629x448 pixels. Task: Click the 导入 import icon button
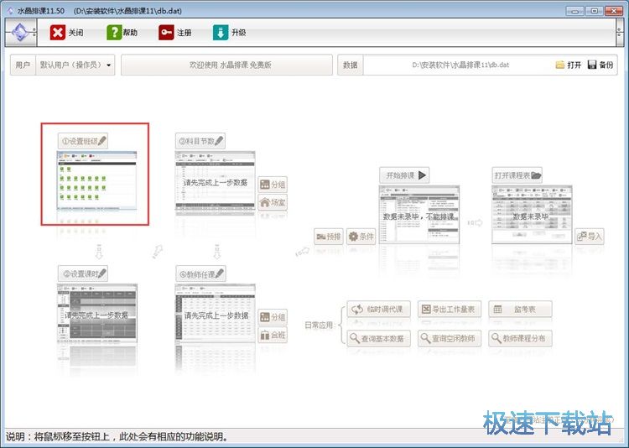tap(590, 237)
